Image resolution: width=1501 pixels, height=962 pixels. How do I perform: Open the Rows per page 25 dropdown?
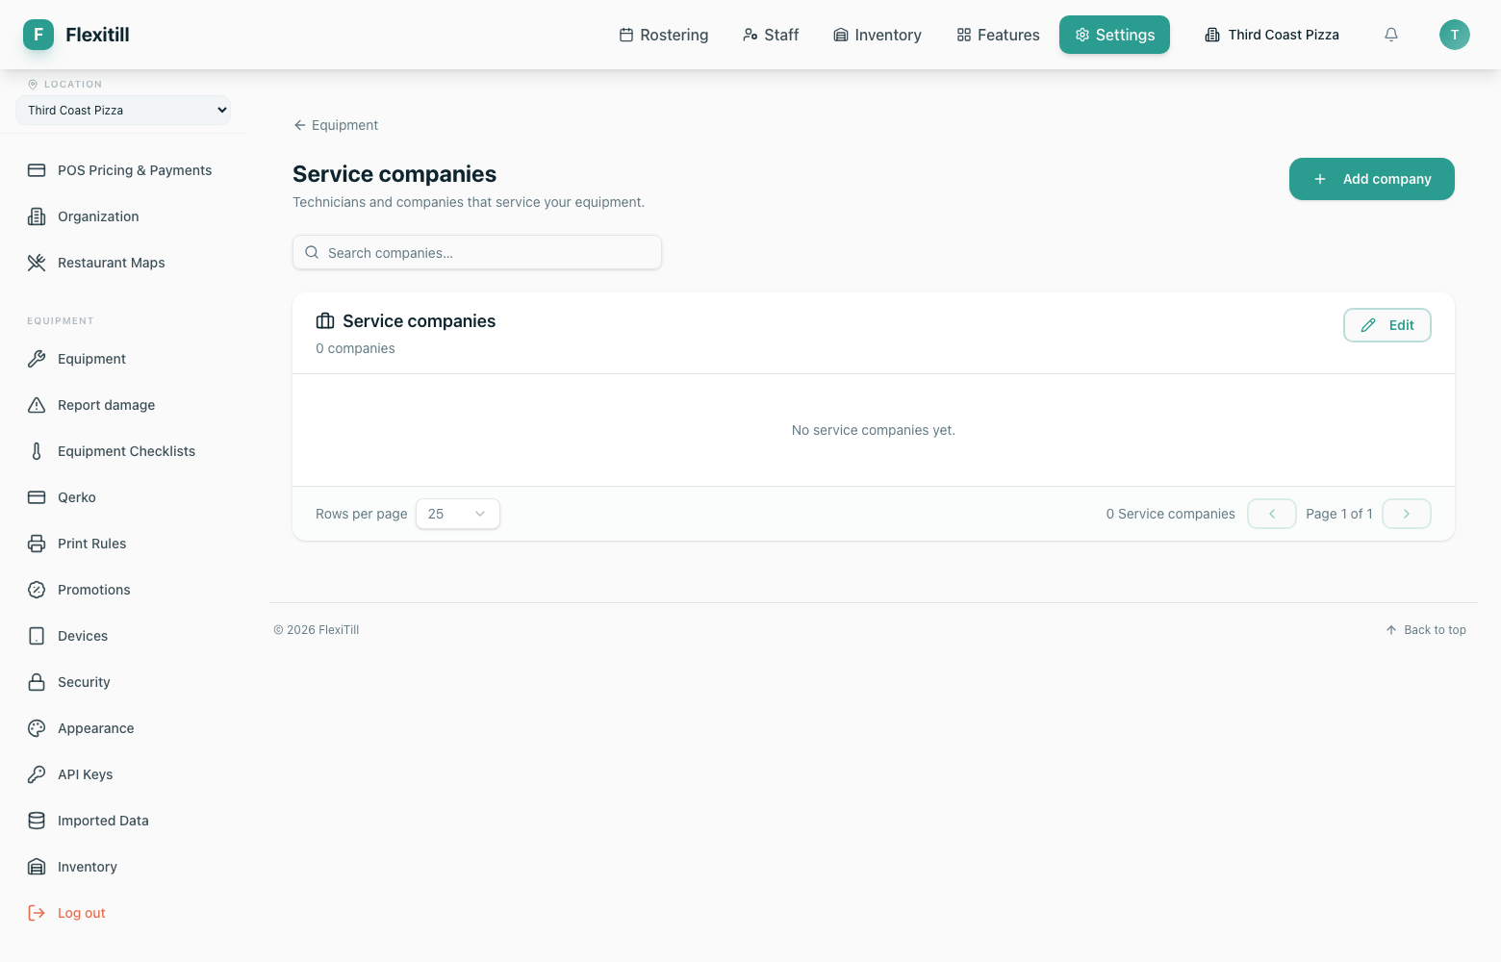coord(458,514)
